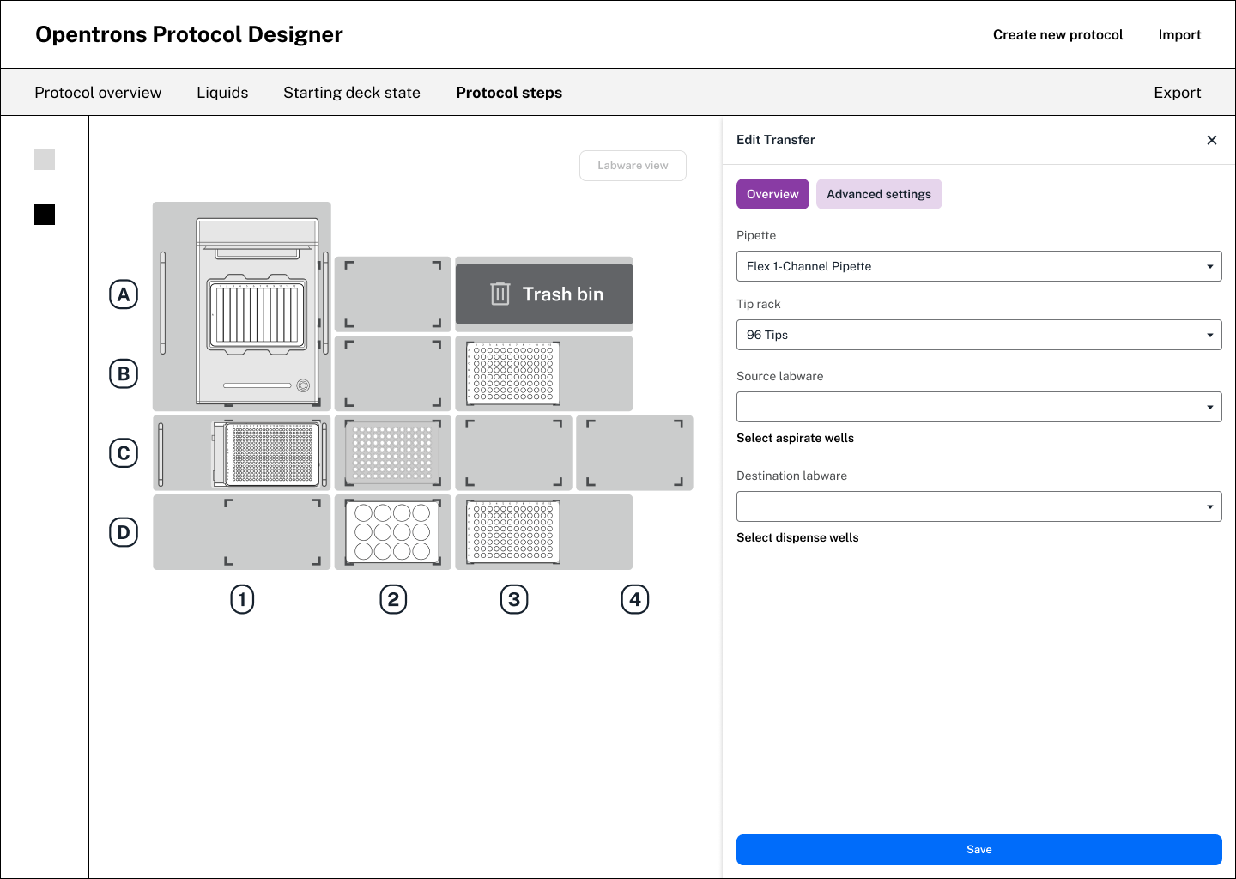Viewport: 1236px width, 879px height.
Task: Select the 12-well reservoir plate in D2
Action: pos(393,532)
